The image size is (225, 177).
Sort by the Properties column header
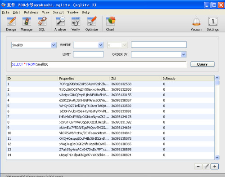click(84, 79)
